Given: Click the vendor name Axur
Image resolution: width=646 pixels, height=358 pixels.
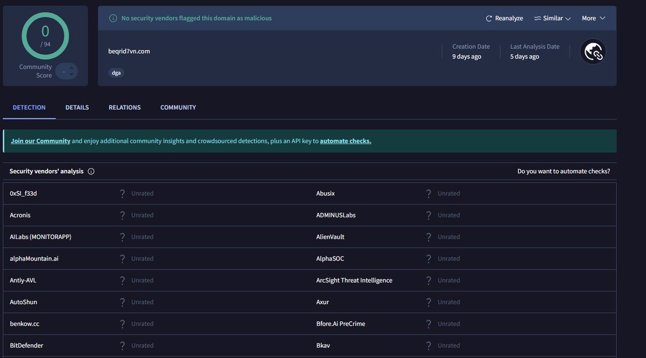Looking at the screenshot, I should click(322, 302).
